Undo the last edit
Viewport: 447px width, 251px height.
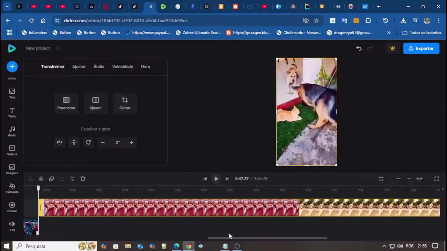359,48
